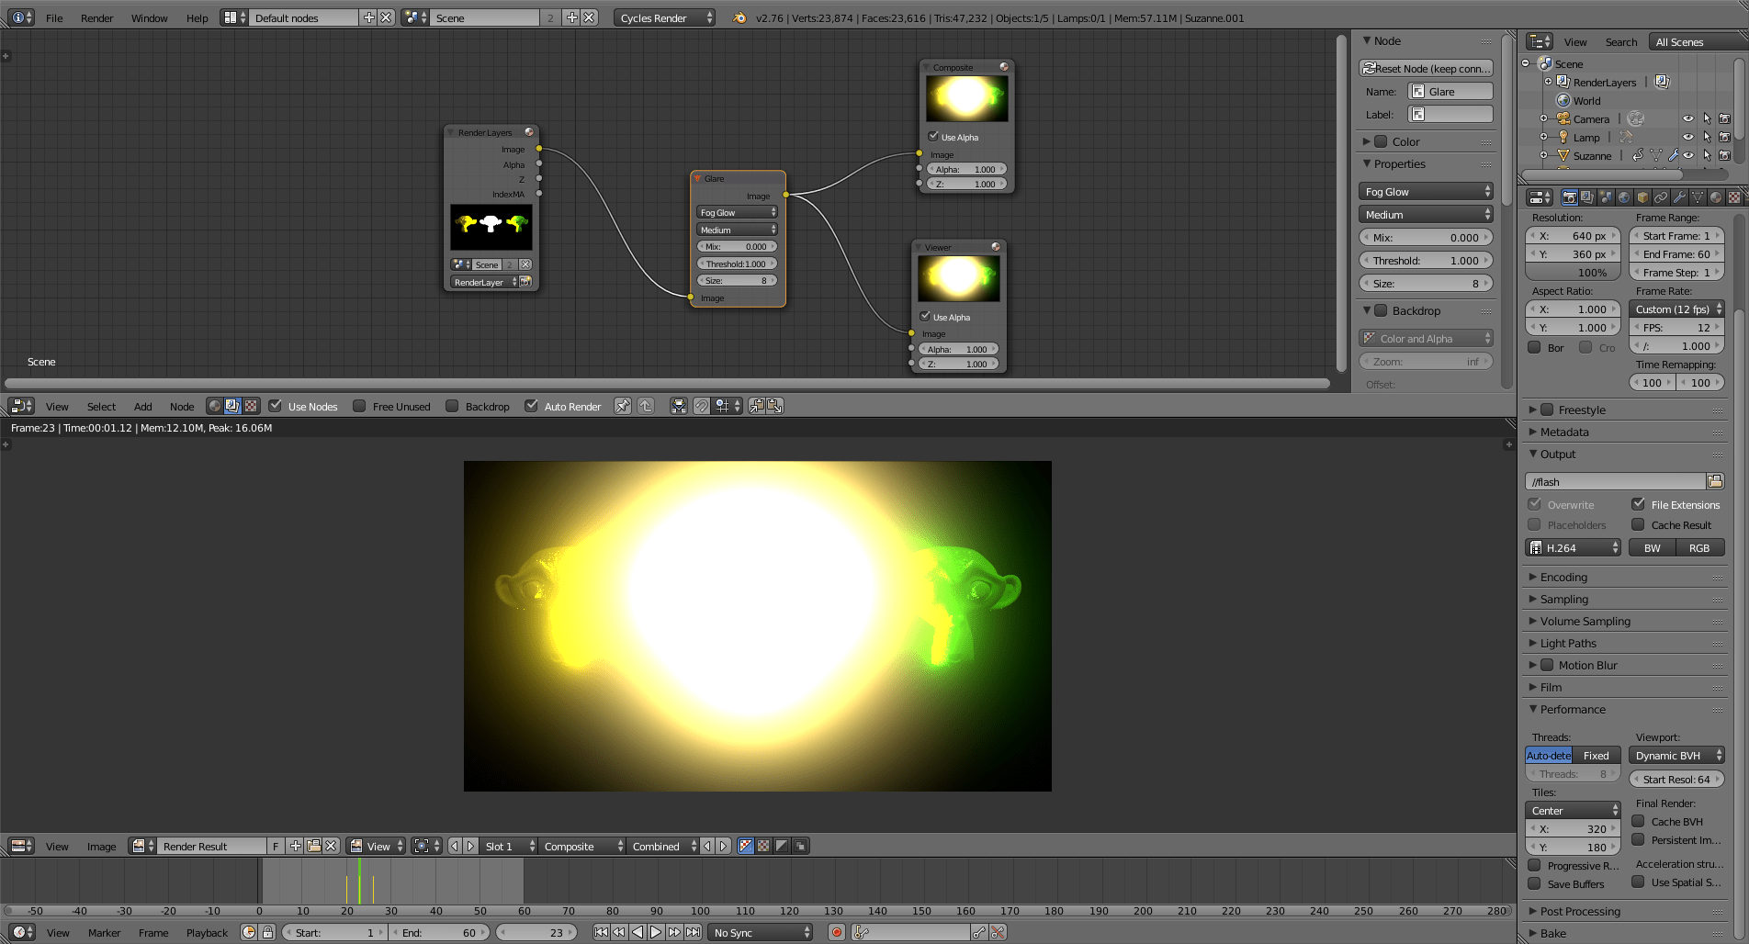This screenshot has height=944, width=1749.
Task: Copy the selected nodes to the clipboard
Action: click(x=757, y=406)
